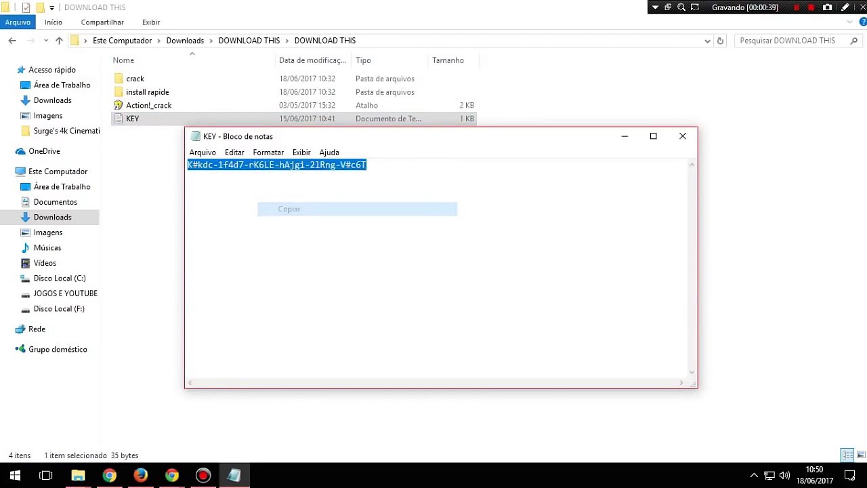This screenshot has width=867, height=488.
Task: Open the Notepad Formatar menu
Action: point(268,152)
